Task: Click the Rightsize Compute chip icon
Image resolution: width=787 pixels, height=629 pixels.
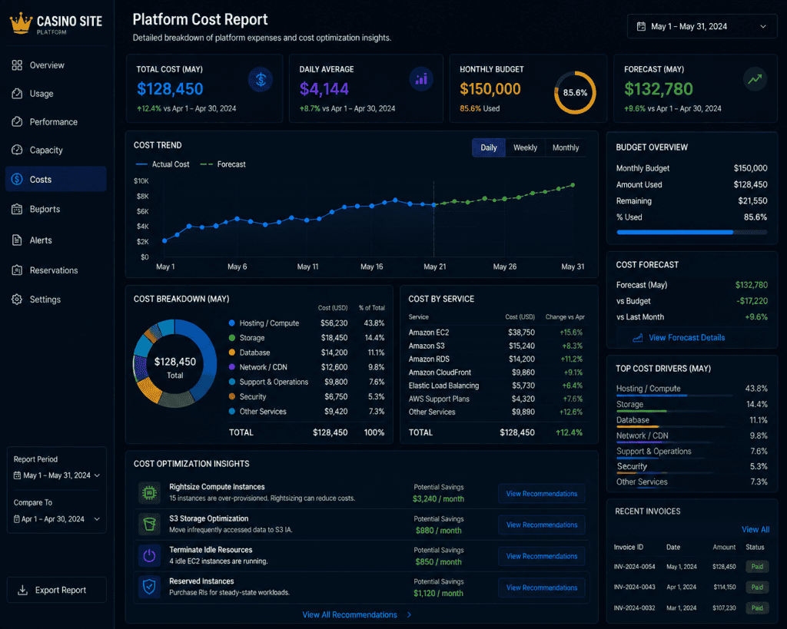Action: tap(149, 493)
